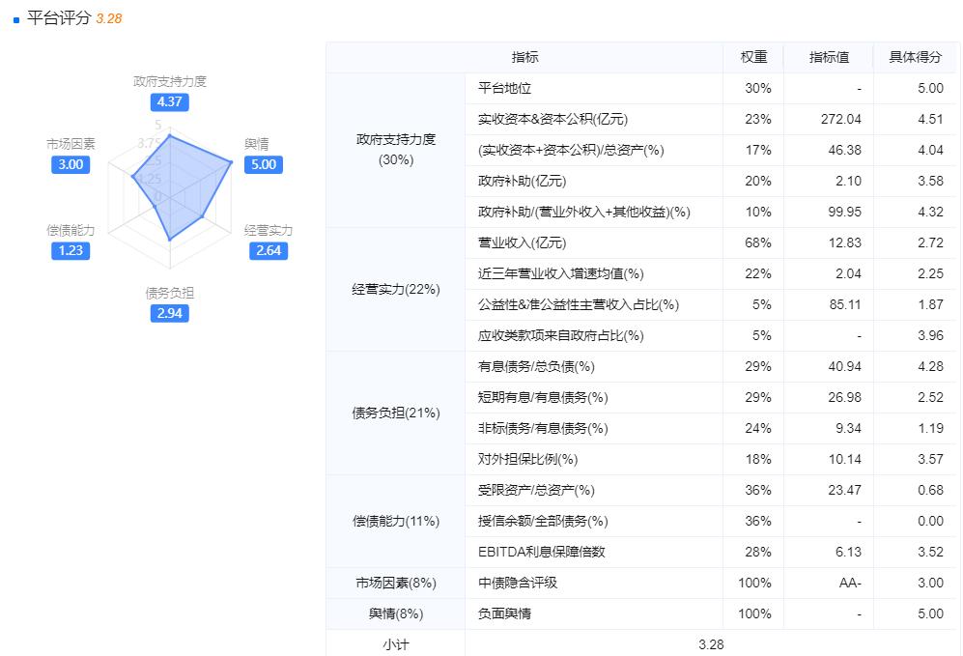Select the 2.94 badge for 债务负担
The width and height of the screenshot is (963, 656).
[169, 313]
